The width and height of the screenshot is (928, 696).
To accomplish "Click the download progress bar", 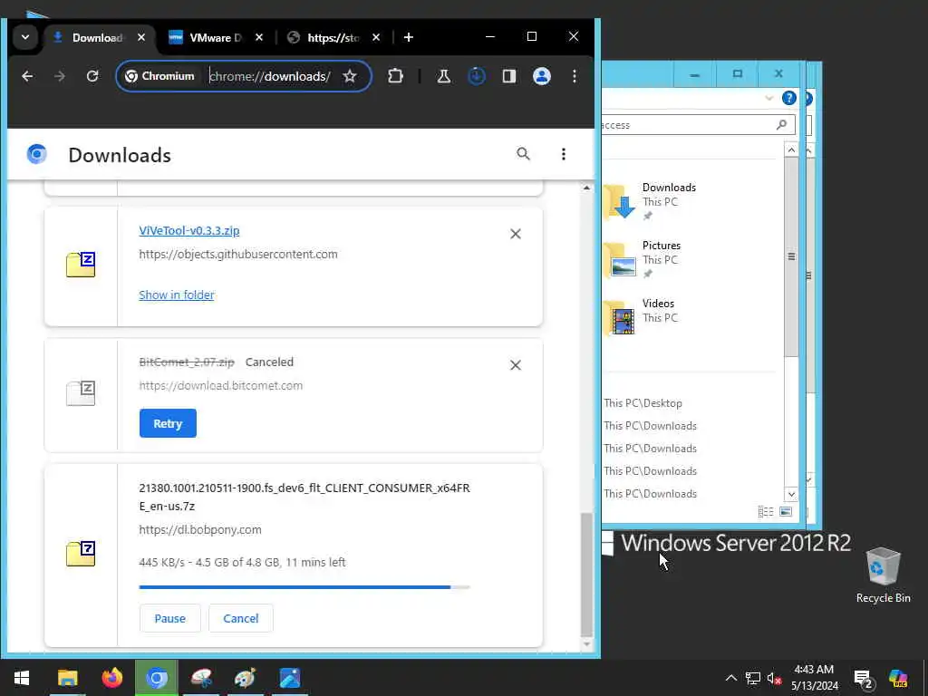I will (304, 587).
